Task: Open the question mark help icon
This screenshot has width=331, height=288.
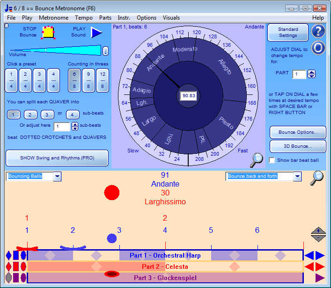Action: click(x=318, y=31)
